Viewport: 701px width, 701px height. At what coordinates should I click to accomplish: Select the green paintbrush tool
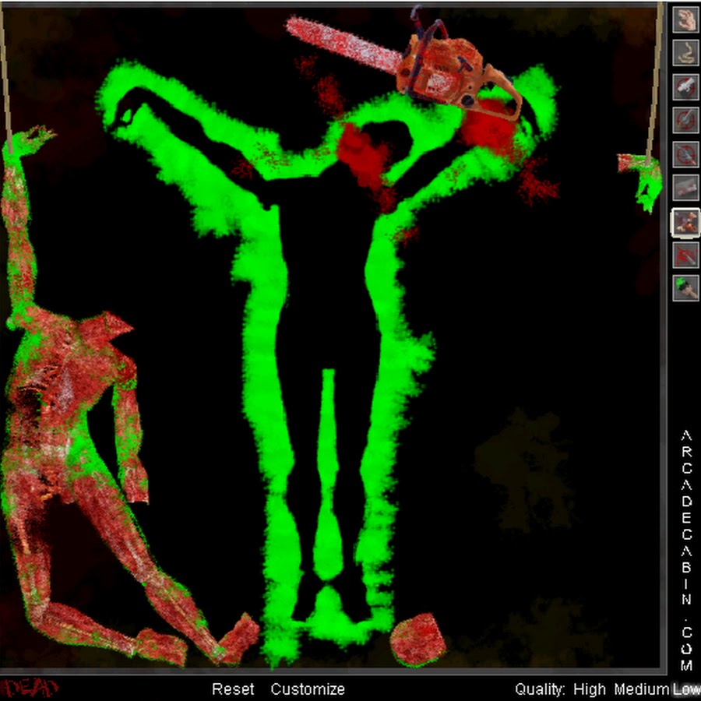(685, 288)
